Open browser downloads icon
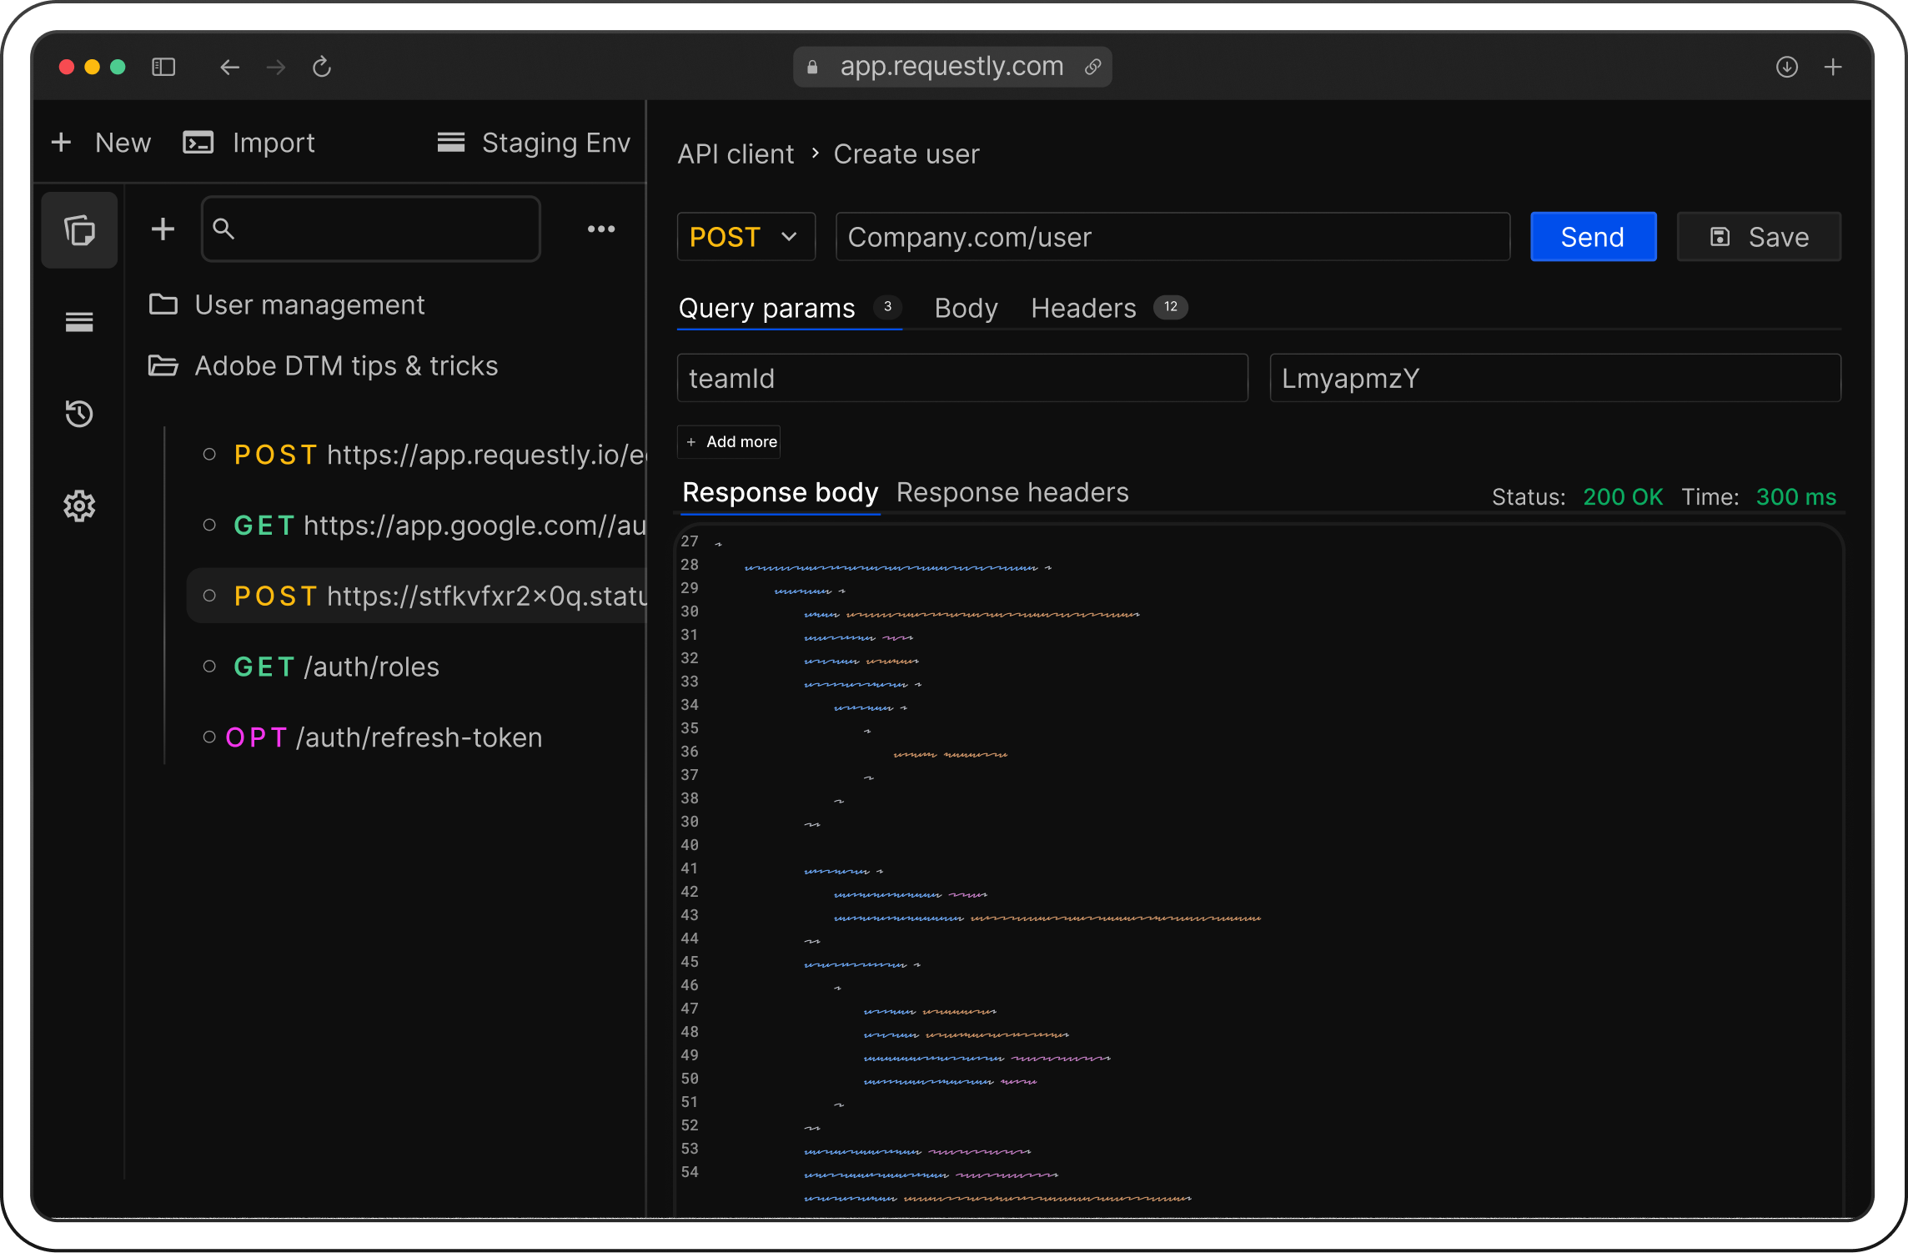The height and width of the screenshot is (1253, 1908). tap(1786, 67)
